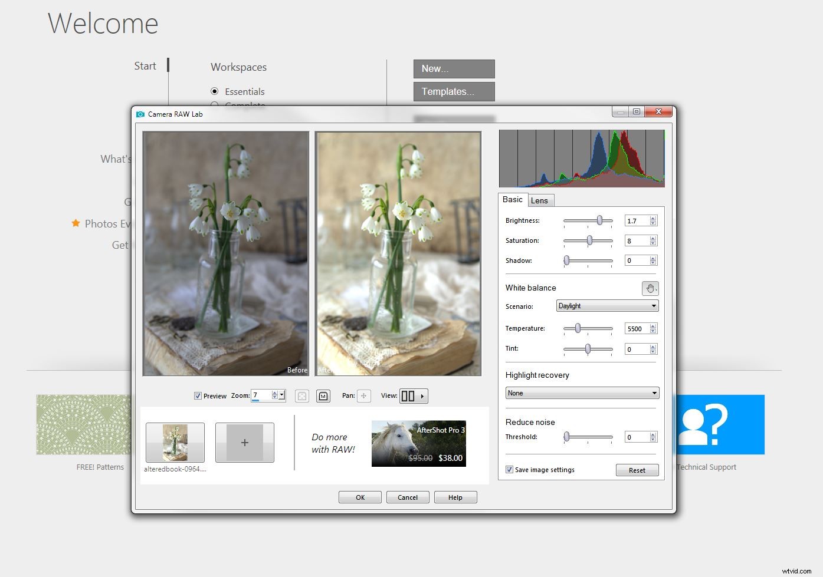The width and height of the screenshot is (823, 577).
Task: Click the add image plus thumbnail
Action: click(x=244, y=443)
